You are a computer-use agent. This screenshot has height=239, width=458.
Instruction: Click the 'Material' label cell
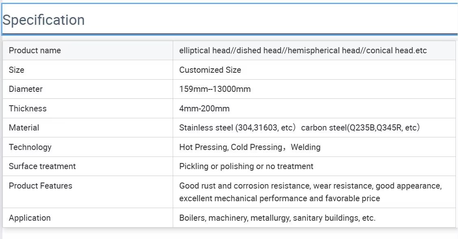pyautogui.click(x=88, y=128)
